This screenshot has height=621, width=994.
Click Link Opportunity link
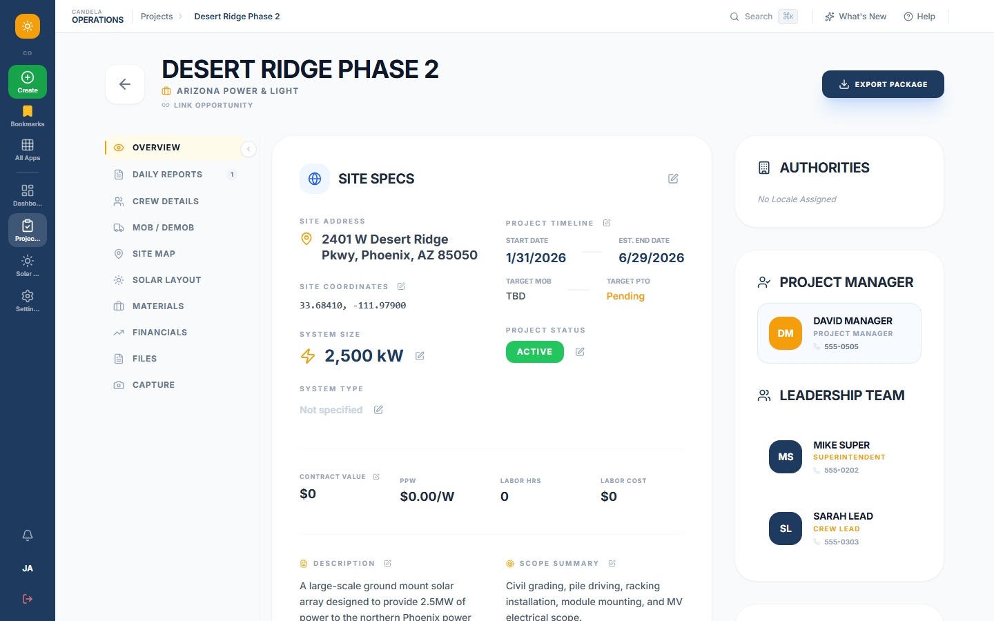click(207, 106)
